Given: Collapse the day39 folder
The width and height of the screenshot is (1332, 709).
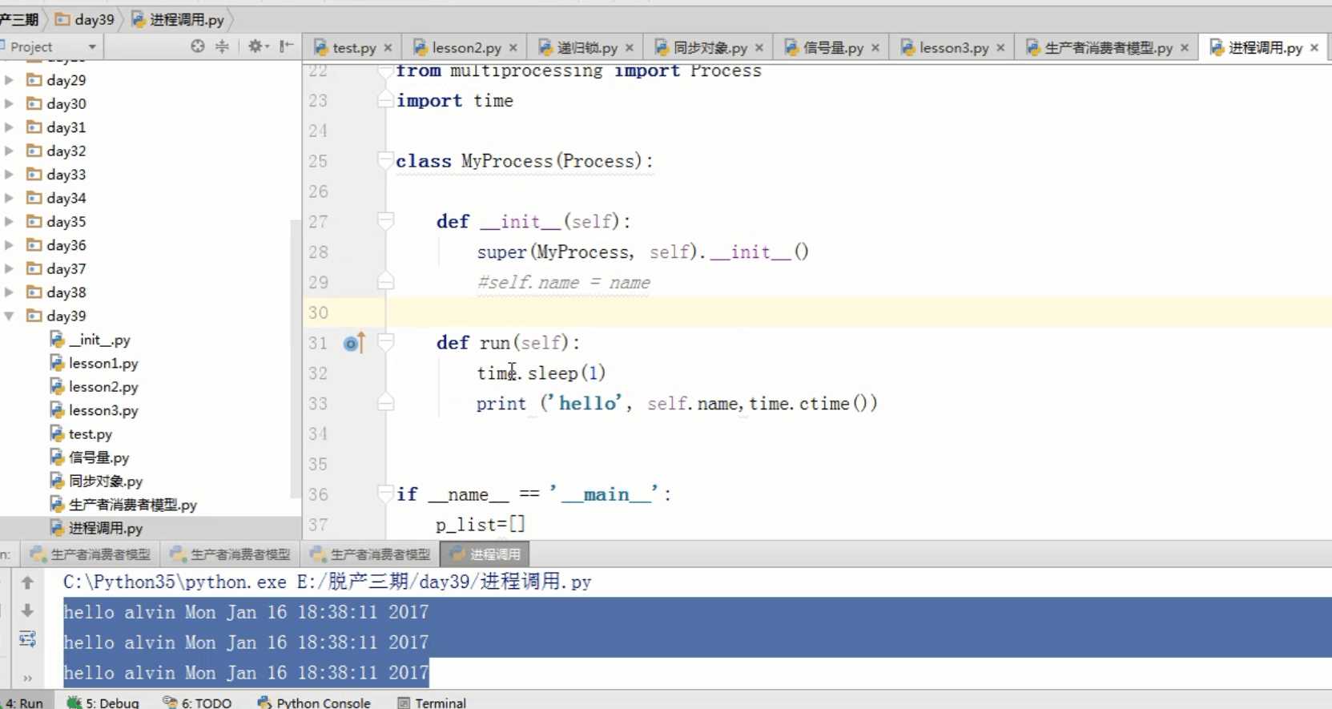Looking at the screenshot, I should coord(10,316).
